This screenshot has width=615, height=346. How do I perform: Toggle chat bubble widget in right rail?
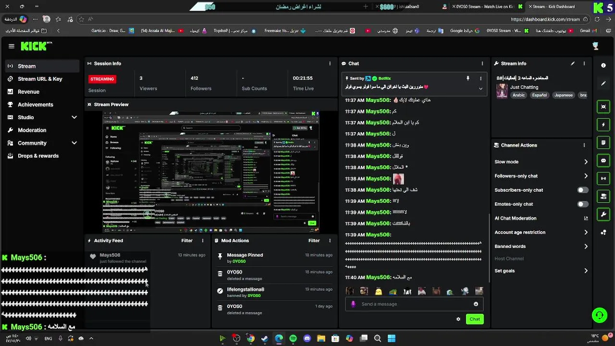click(x=603, y=161)
